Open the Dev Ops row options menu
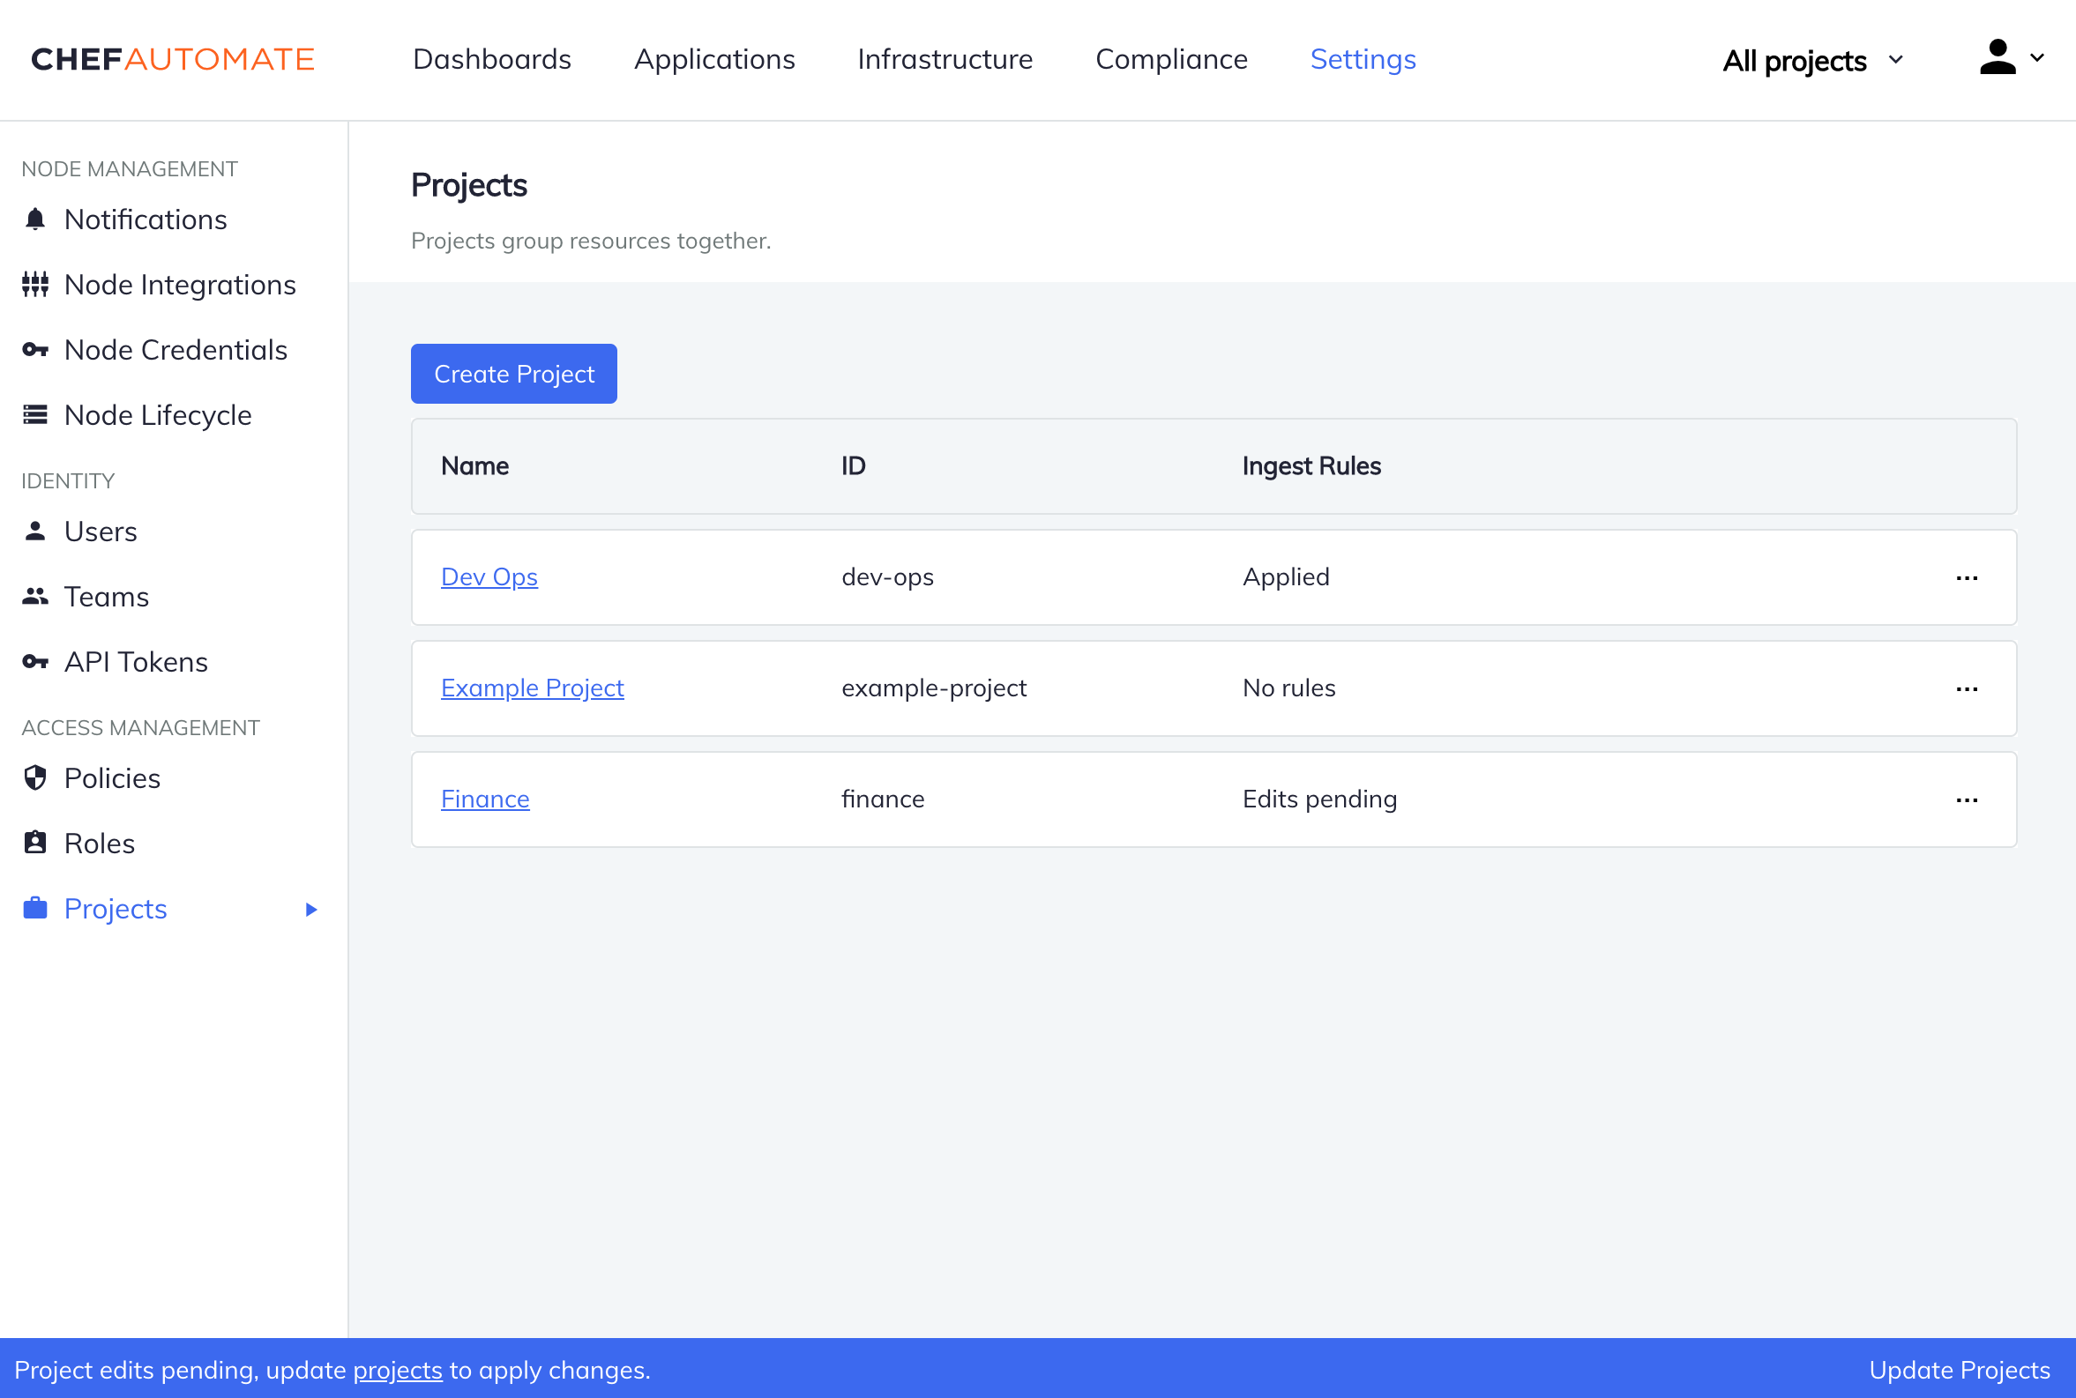Viewport: 2076px width, 1398px height. pyautogui.click(x=1968, y=576)
